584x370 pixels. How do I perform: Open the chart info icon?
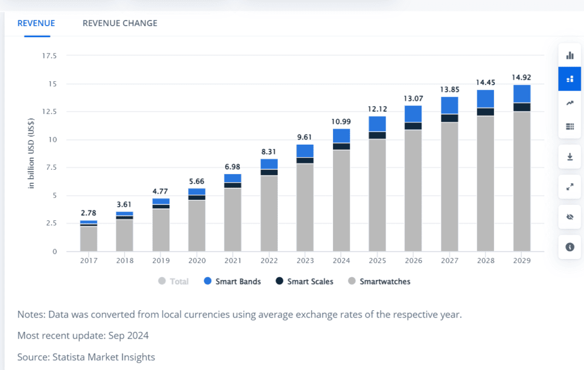tap(569, 247)
